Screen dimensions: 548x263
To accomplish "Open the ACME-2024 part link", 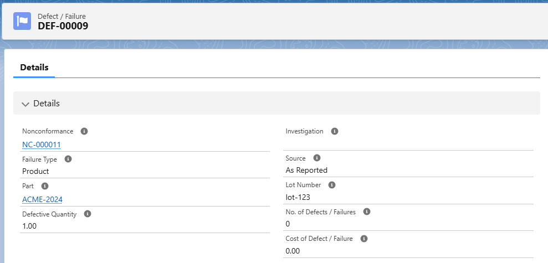I will pyautogui.click(x=39, y=199).
